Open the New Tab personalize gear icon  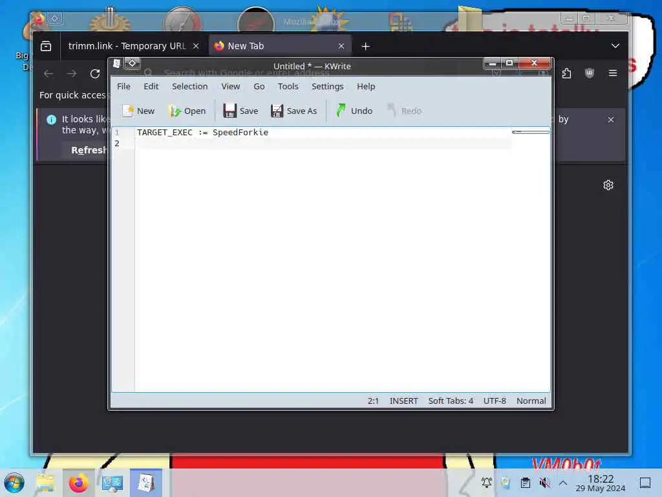[x=608, y=185]
